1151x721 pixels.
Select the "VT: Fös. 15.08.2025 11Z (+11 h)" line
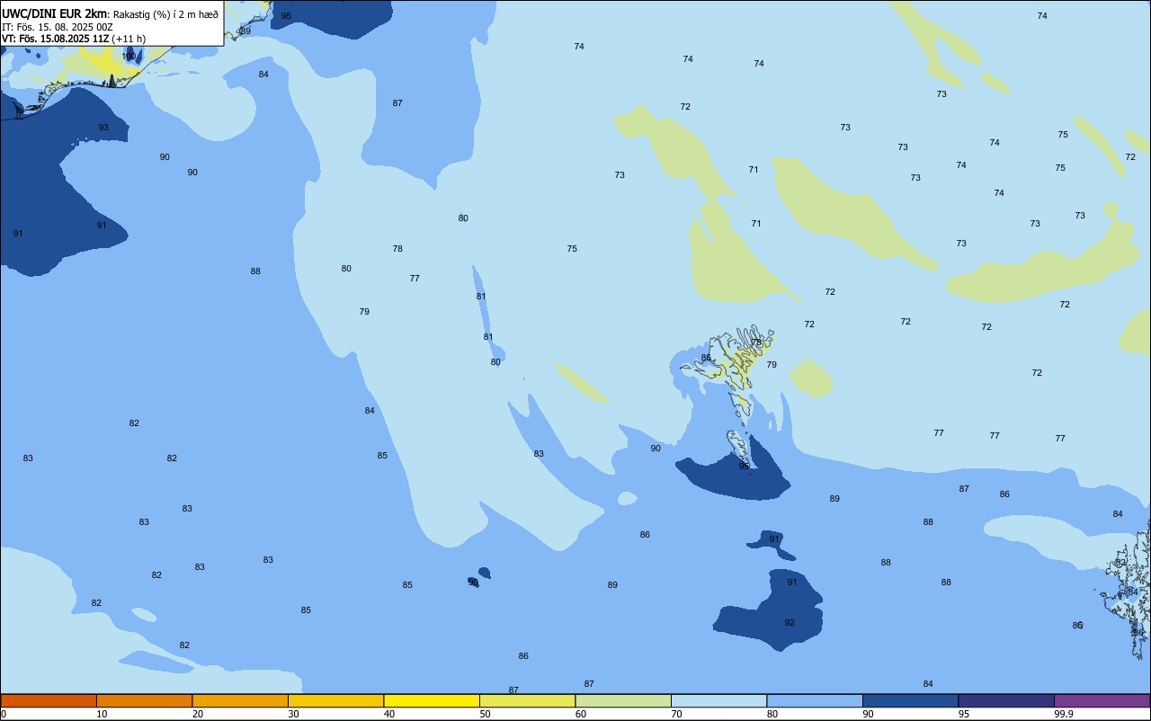(74, 39)
